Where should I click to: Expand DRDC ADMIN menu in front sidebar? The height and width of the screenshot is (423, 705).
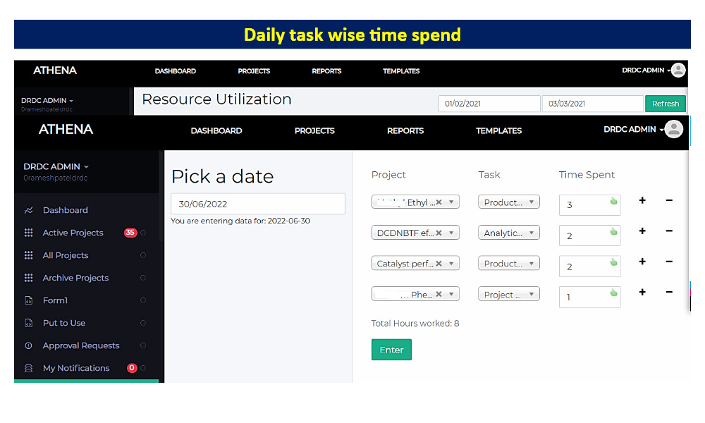[56, 166]
